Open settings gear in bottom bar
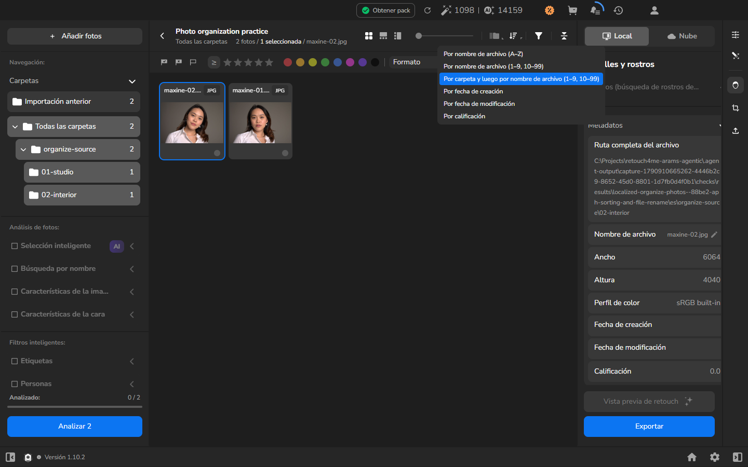748x467 pixels. tap(715, 457)
